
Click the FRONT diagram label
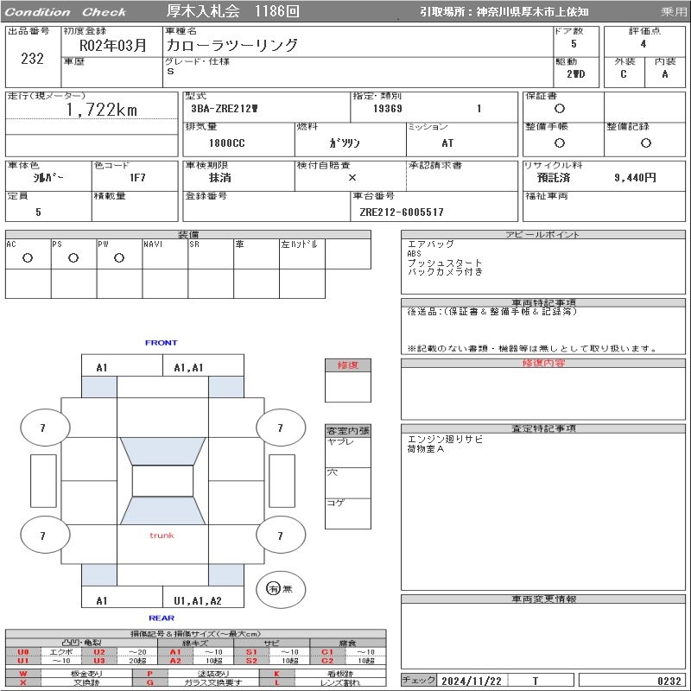coord(162,342)
